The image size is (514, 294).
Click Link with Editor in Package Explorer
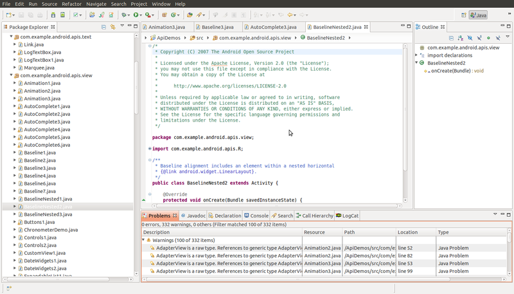[x=112, y=27]
